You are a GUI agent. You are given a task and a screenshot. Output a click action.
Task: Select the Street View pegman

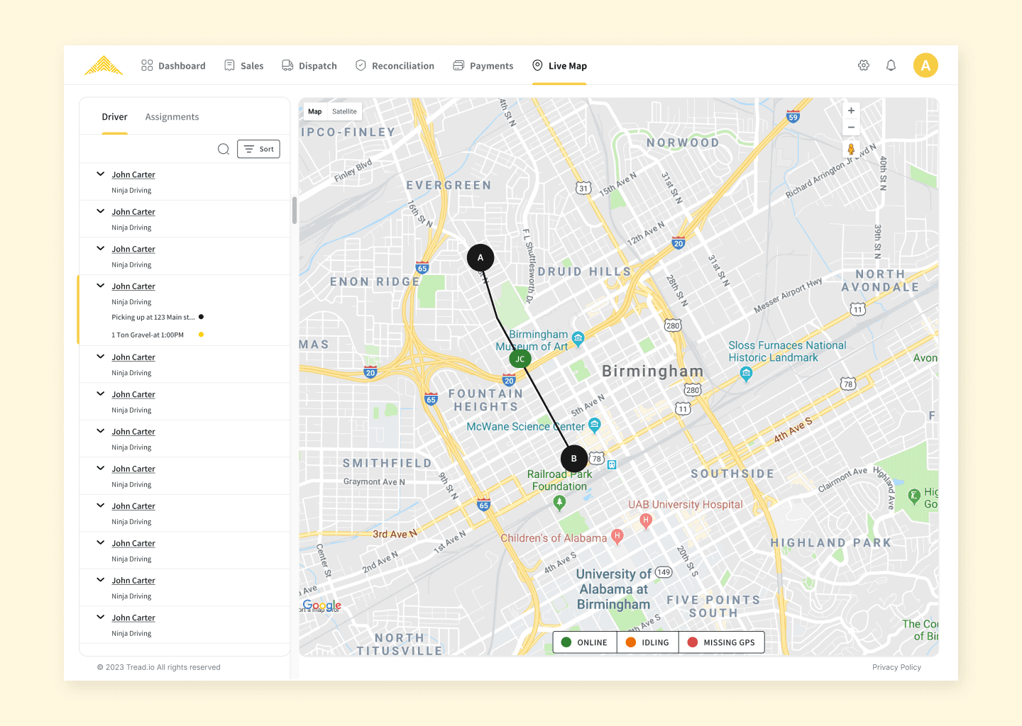pyautogui.click(x=851, y=149)
